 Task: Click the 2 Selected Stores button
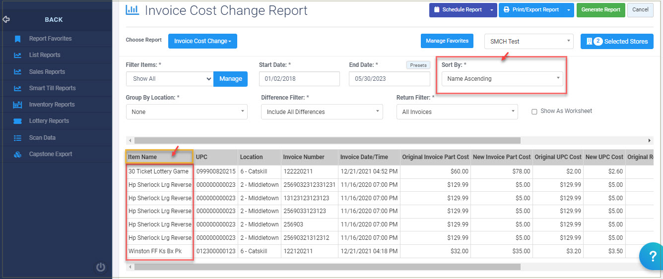click(x=617, y=42)
